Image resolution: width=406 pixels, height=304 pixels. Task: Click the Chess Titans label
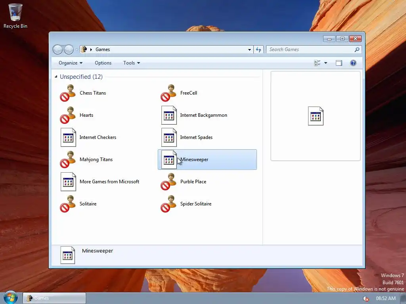point(93,93)
